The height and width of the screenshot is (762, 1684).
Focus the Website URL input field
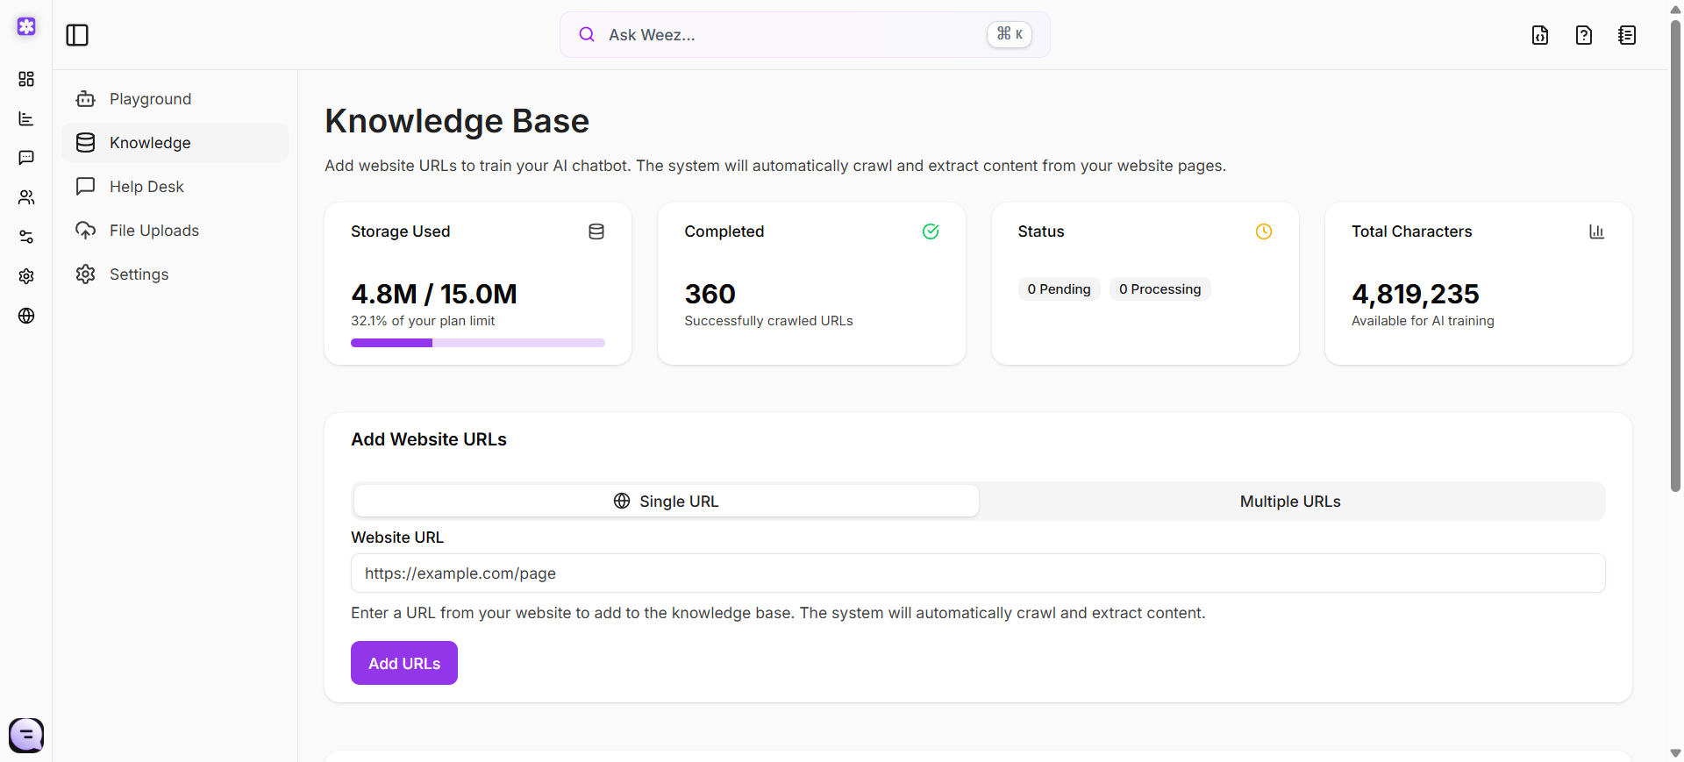[977, 573]
